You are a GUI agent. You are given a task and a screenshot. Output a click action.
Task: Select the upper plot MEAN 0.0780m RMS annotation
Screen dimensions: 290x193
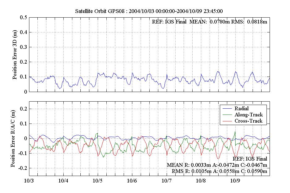[210, 22]
